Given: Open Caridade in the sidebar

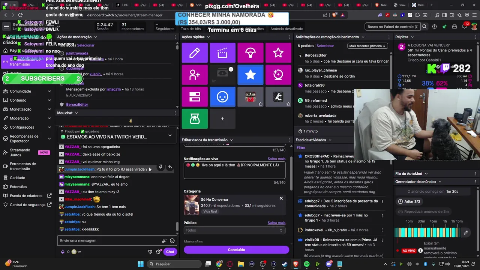Looking at the screenshot, I should pyautogui.click(x=18, y=178).
